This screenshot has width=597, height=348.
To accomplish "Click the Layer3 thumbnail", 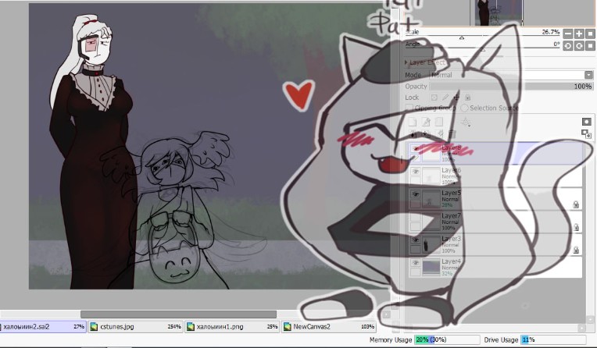I will (431, 244).
